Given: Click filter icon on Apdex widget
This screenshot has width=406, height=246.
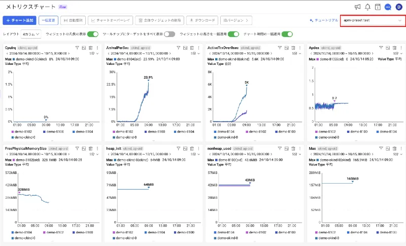Looking at the screenshot, I should tap(381, 48).
